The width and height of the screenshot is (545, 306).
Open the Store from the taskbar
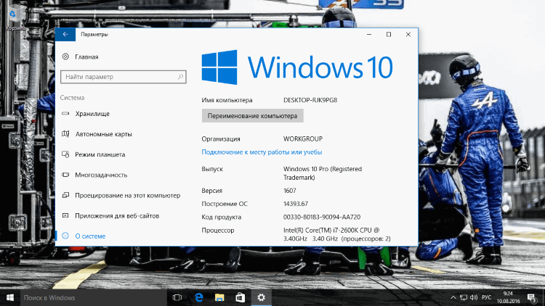(241, 298)
